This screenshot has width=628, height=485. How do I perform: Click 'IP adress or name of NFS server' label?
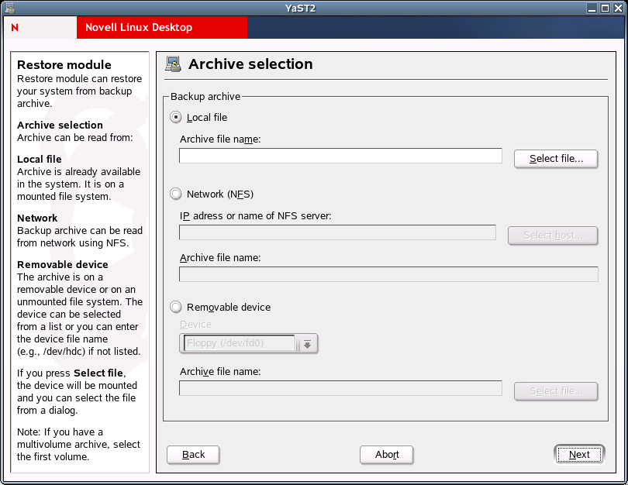[x=256, y=216]
